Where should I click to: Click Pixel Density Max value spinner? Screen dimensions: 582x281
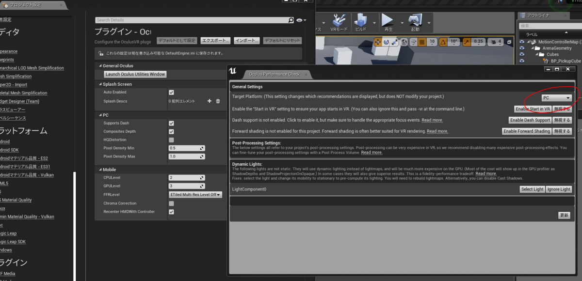(x=187, y=156)
